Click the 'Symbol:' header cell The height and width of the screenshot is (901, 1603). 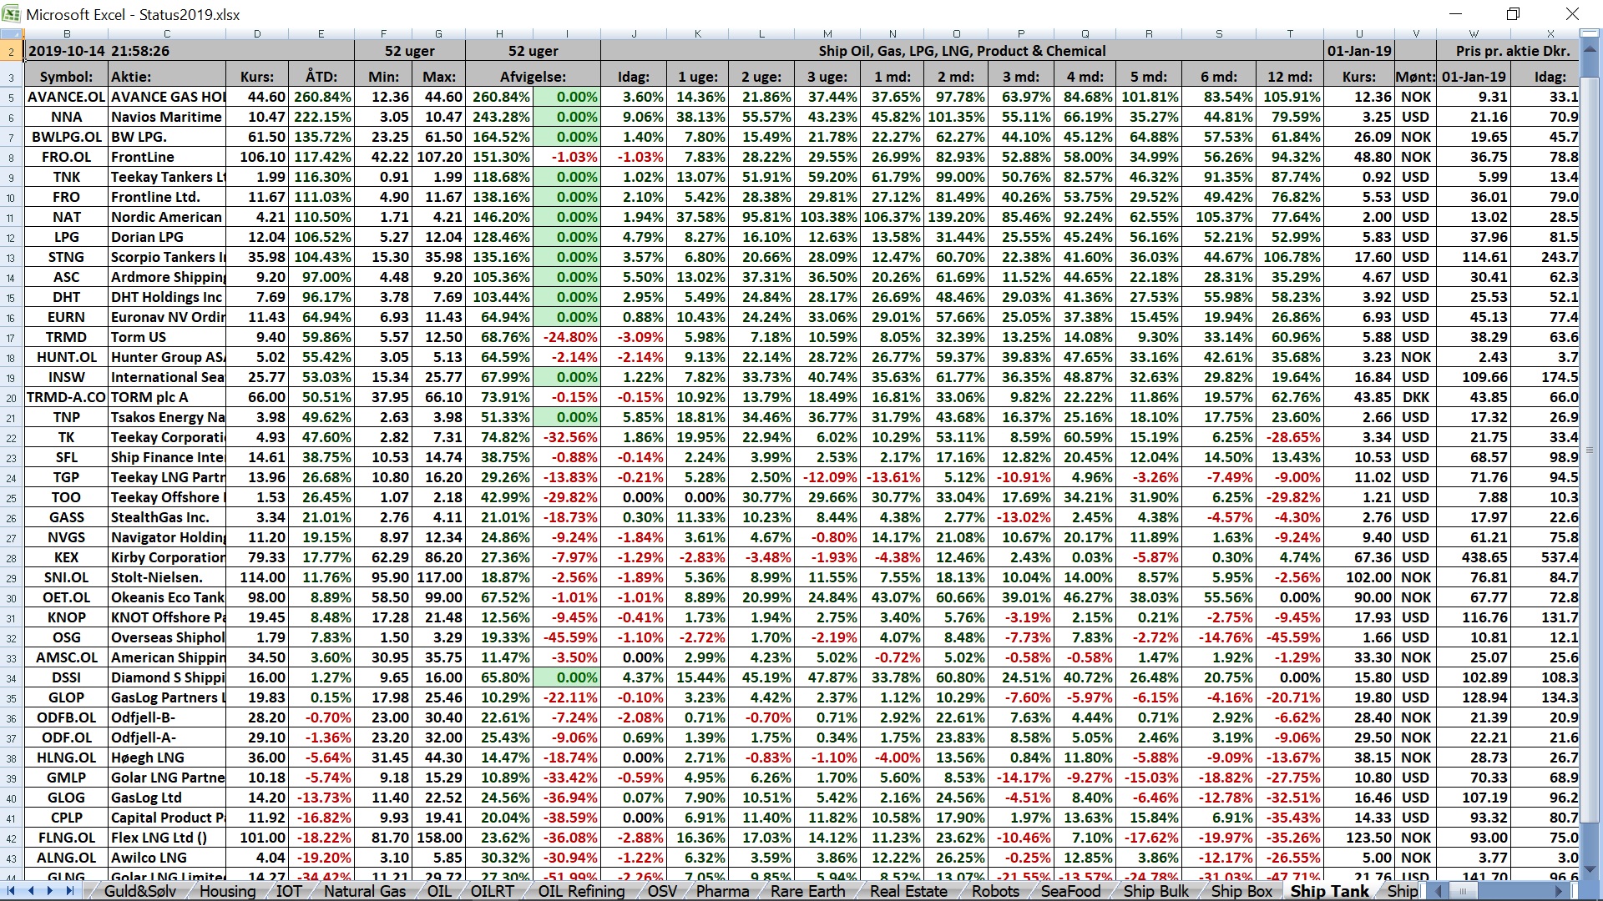tap(67, 77)
